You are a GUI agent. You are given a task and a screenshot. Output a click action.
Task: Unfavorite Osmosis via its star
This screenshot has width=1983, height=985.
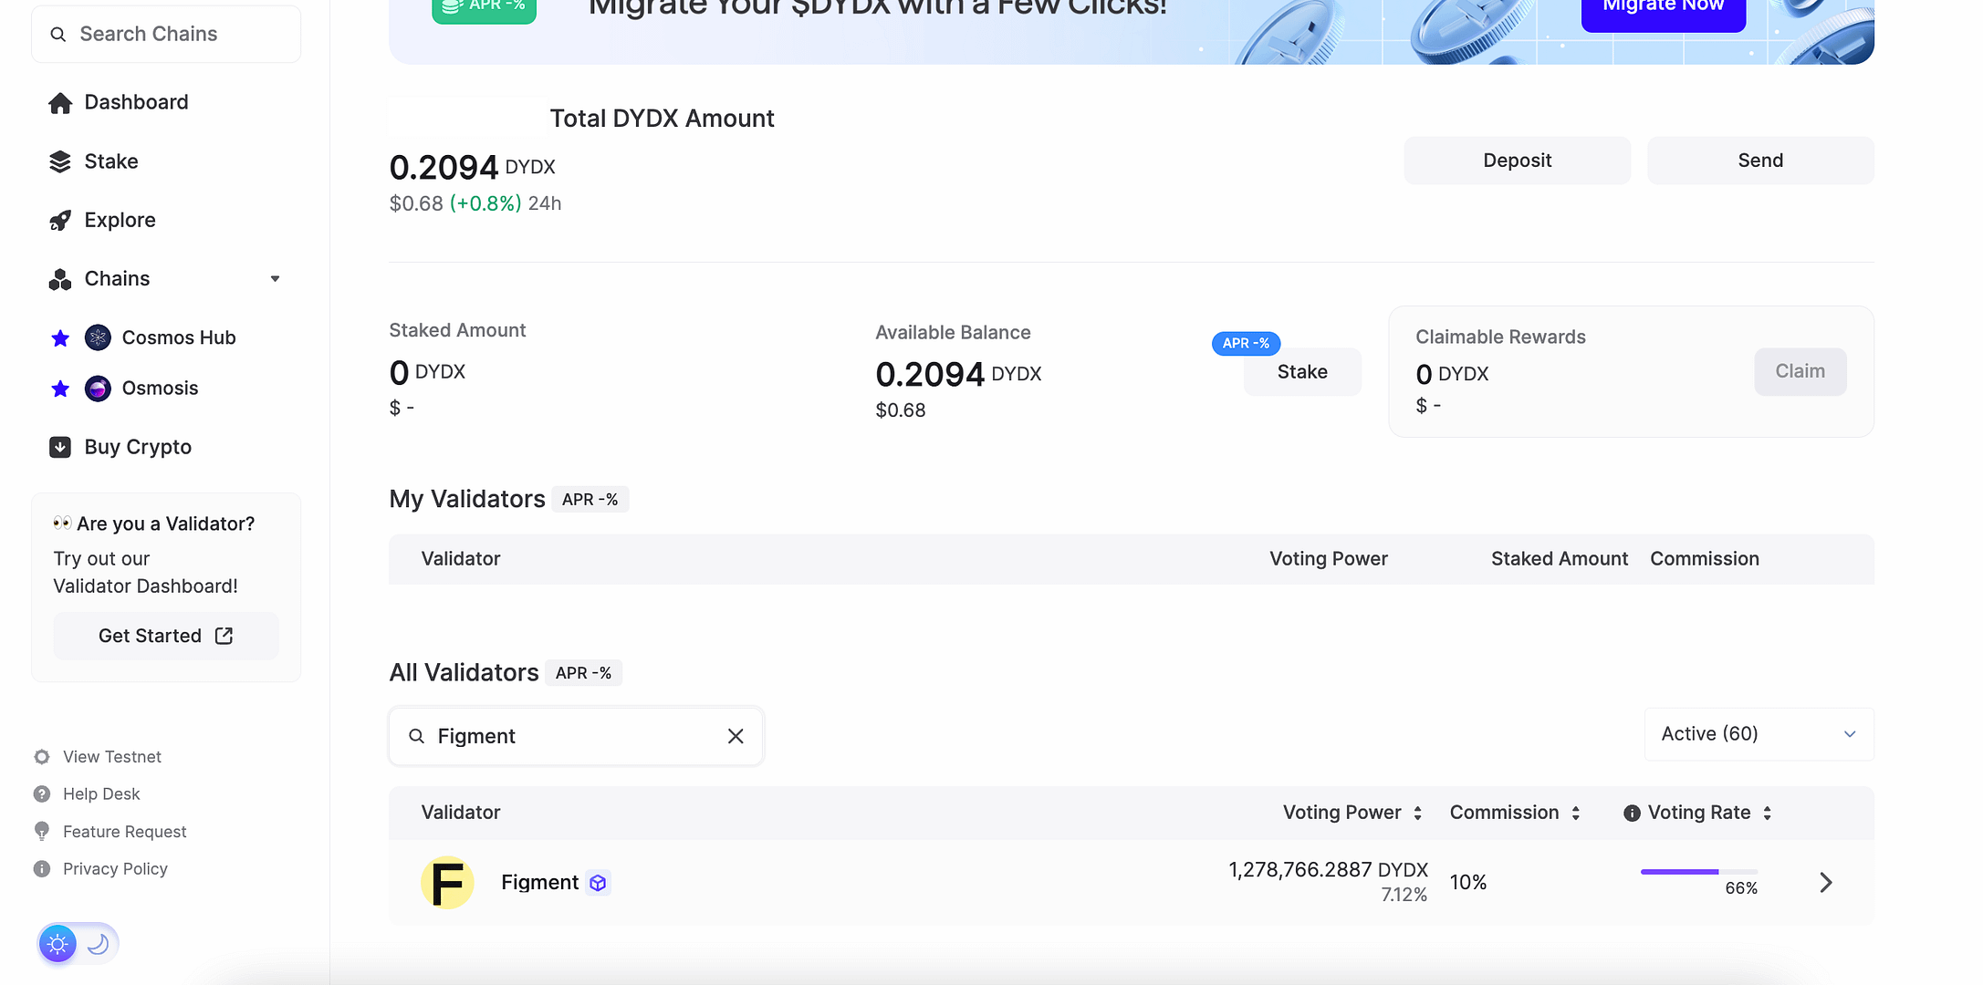pyautogui.click(x=60, y=388)
